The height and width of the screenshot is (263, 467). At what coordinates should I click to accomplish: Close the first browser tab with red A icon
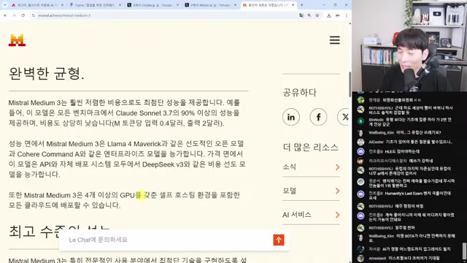(62, 5)
